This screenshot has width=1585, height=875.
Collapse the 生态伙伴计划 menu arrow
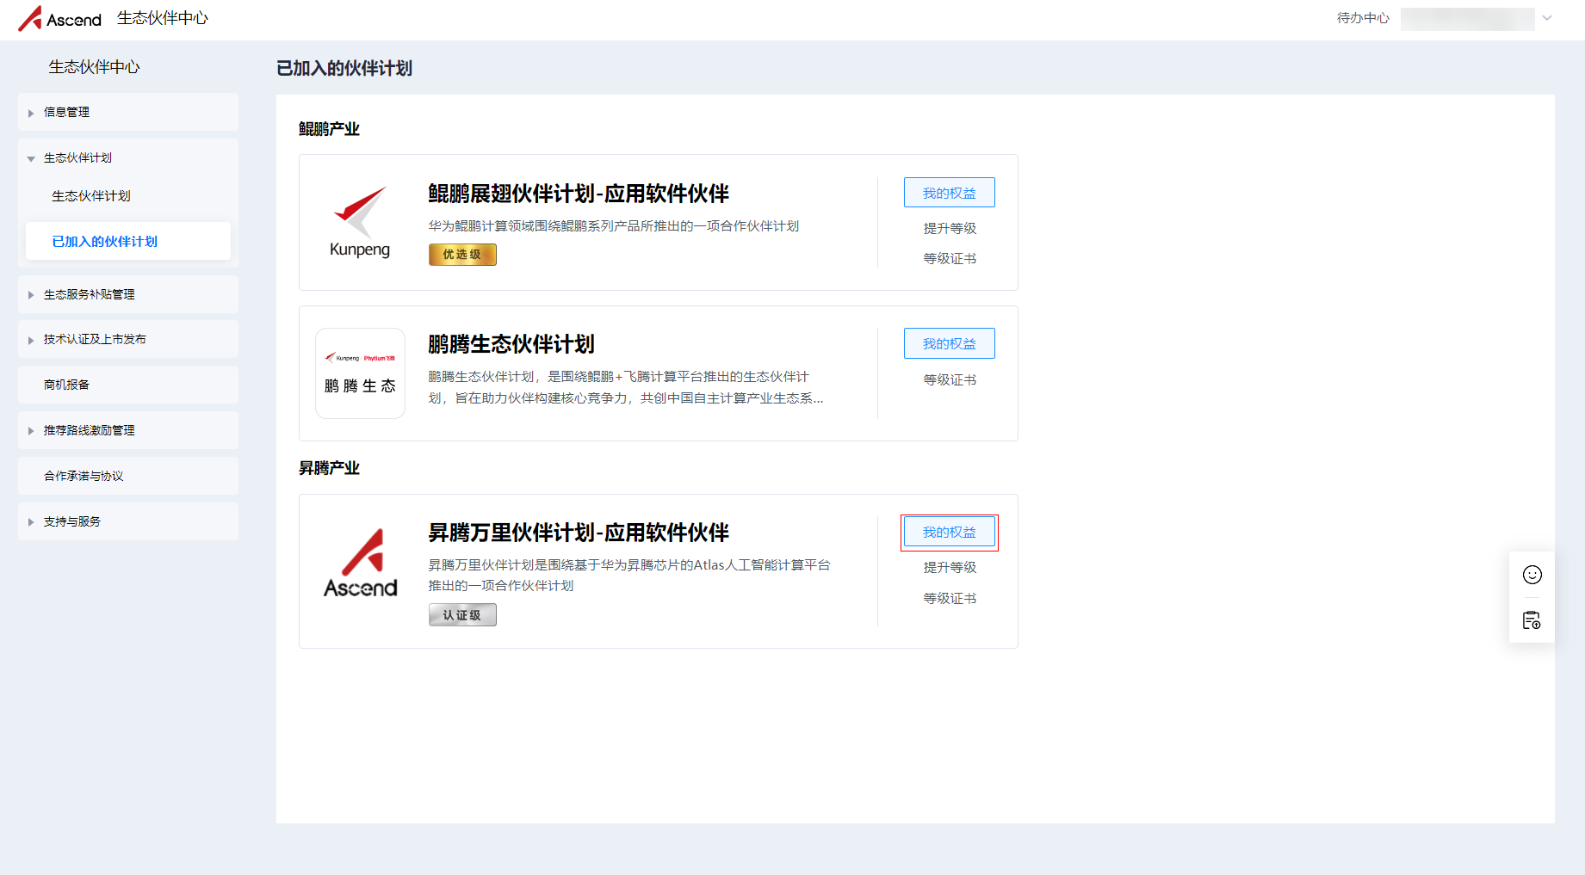click(31, 158)
